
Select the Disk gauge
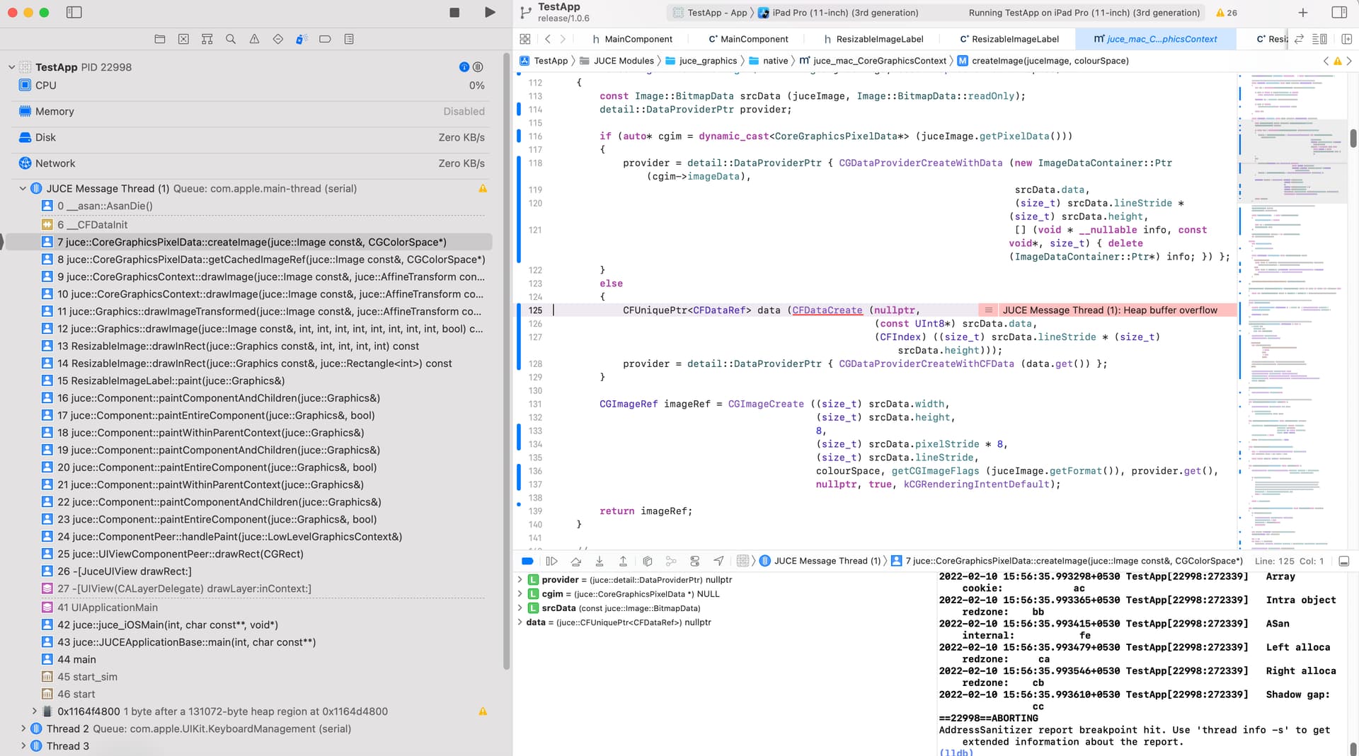click(x=251, y=138)
